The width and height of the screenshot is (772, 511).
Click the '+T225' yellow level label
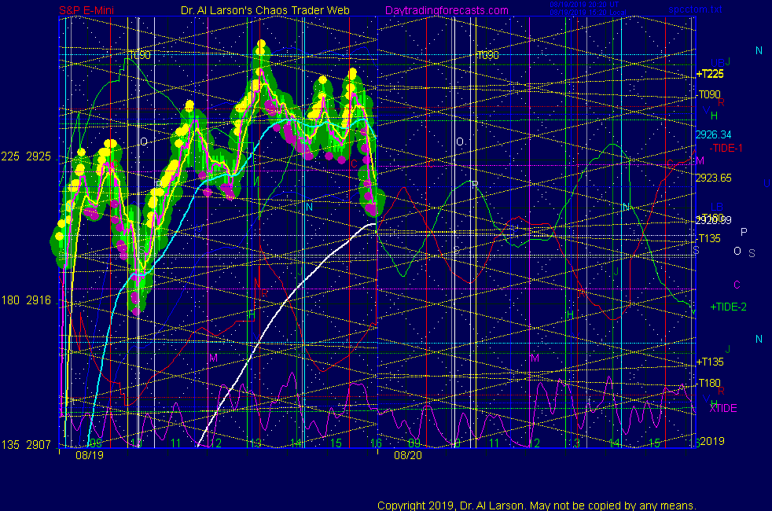click(x=710, y=75)
